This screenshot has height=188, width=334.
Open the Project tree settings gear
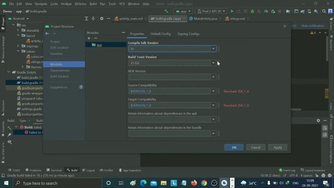(102, 19)
